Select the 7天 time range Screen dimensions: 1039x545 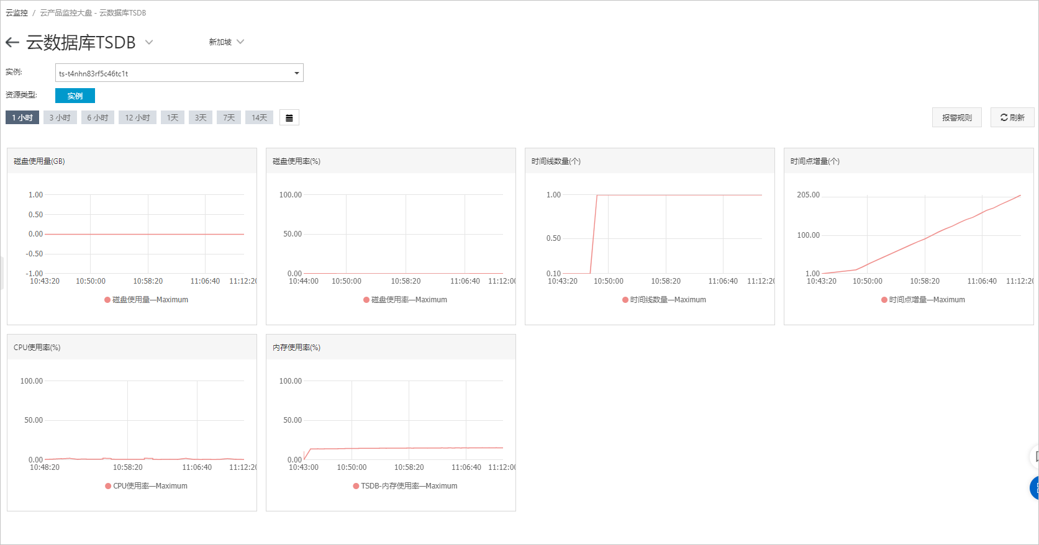pos(229,117)
